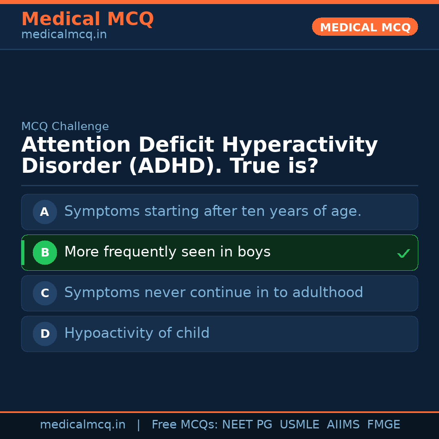Click the green letter B circle badge
Viewport: 439px width, 439px height.
[x=45, y=252]
